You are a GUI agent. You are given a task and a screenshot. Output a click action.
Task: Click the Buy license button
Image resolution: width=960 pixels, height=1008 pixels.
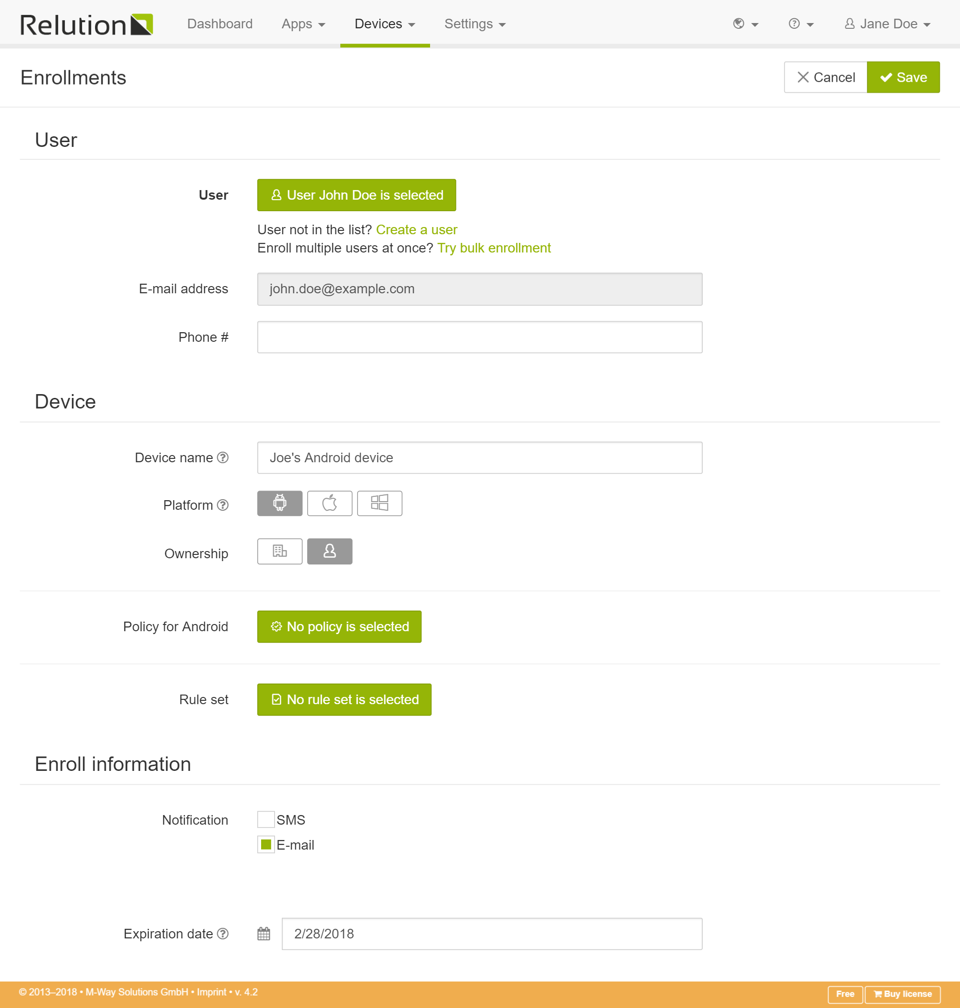coord(903,994)
